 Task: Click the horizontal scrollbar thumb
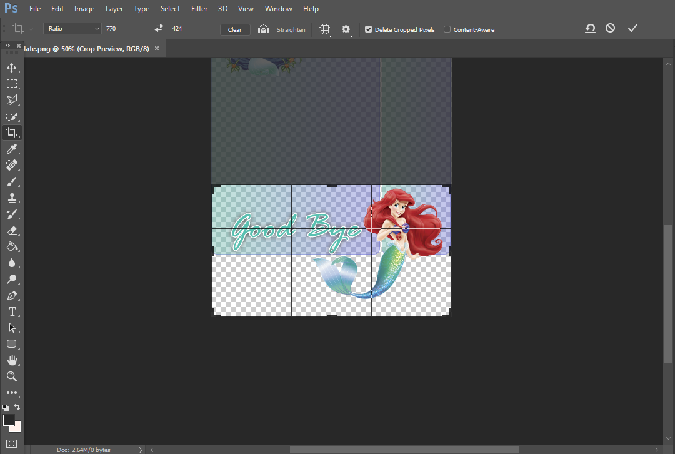click(x=404, y=450)
